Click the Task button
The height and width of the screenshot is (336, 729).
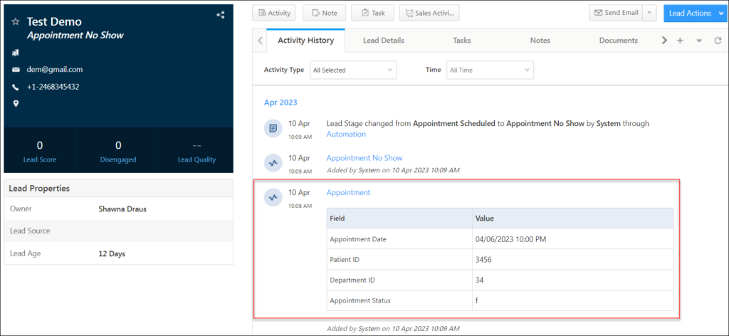372,13
